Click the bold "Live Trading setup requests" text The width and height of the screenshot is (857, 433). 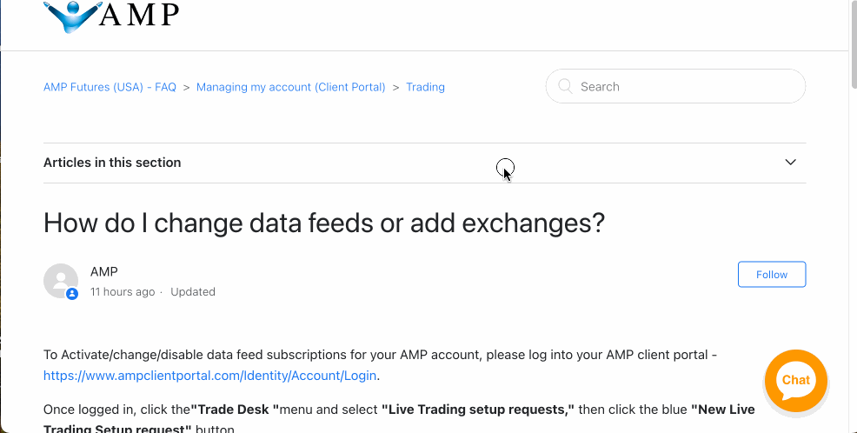coord(478,410)
